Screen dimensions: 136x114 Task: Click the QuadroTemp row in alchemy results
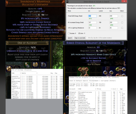click(37, 81)
